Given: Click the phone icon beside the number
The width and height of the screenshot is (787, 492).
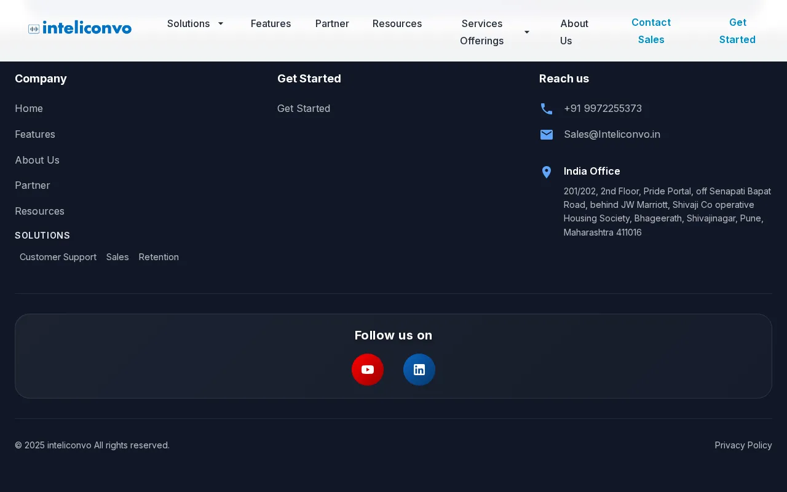Looking at the screenshot, I should point(547,109).
